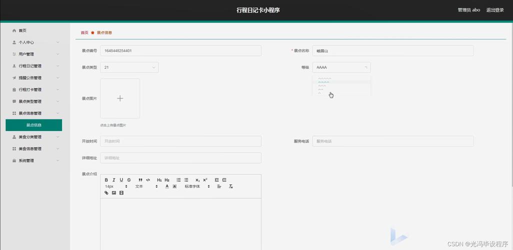Open the text alignment options icon

pyautogui.click(x=219, y=186)
